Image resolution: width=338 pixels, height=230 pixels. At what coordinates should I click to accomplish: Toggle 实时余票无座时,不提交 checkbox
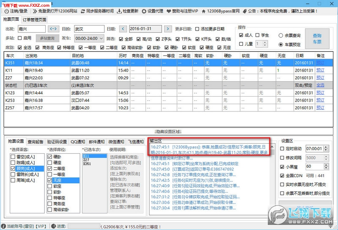click(x=282, y=185)
